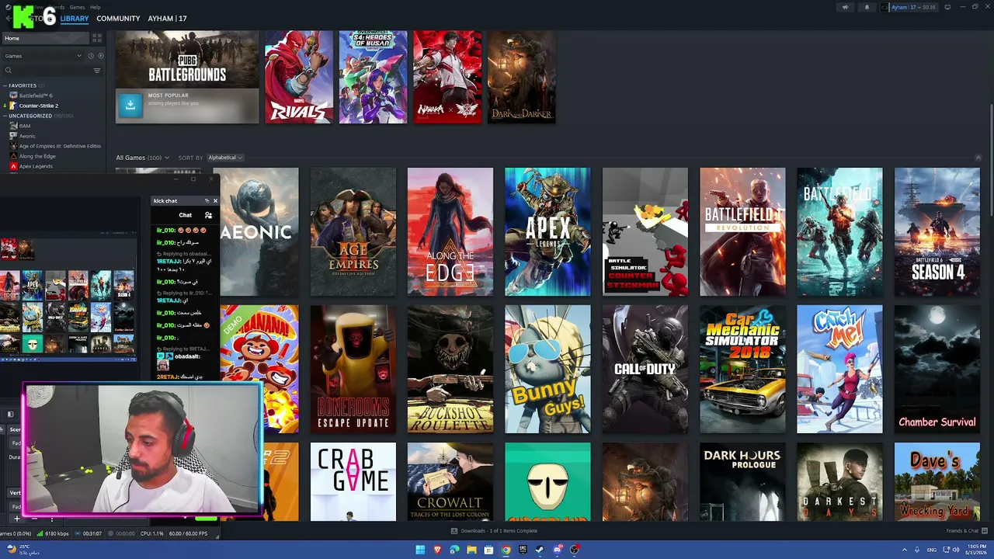994x559 pixels.
Task: Select the Home button in sidebar
Action: pos(45,38)
